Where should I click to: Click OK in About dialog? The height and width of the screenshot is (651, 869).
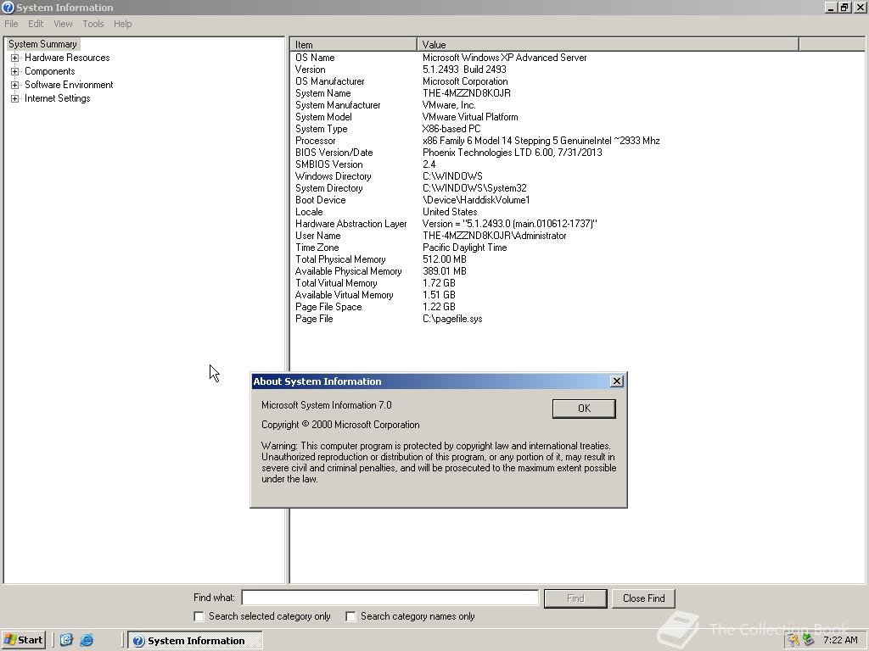(584, 409)
